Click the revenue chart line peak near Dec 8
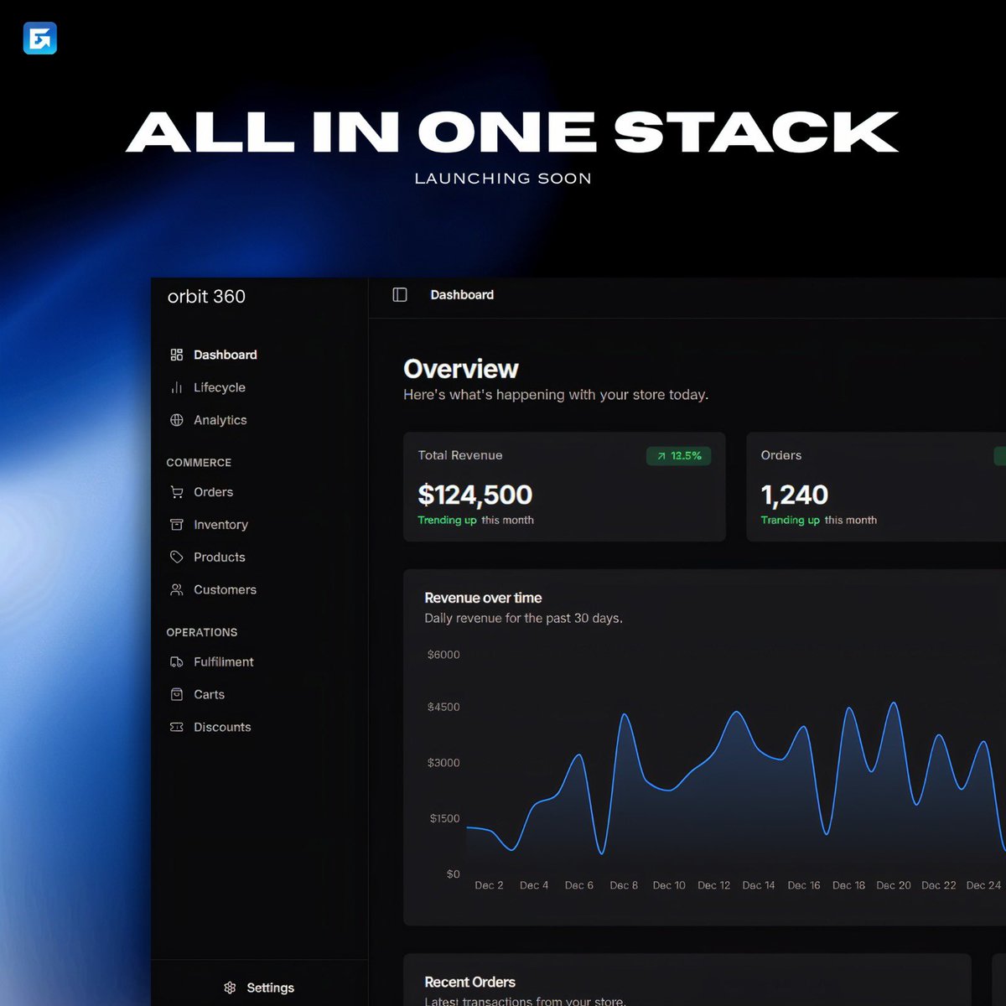This screenshot has width=1006, height=1006. coord(625,715)
